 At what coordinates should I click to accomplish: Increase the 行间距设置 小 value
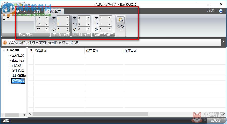88,29
